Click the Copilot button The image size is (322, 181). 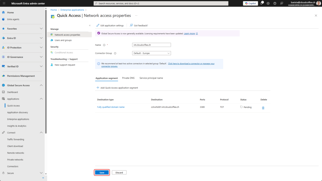point(251,3)
